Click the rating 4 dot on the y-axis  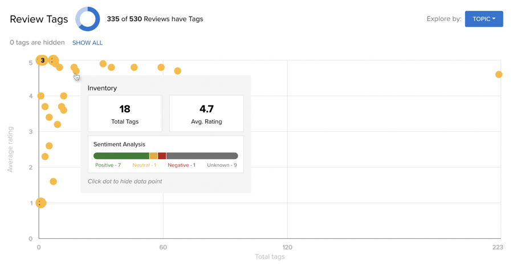click(40, 96)
